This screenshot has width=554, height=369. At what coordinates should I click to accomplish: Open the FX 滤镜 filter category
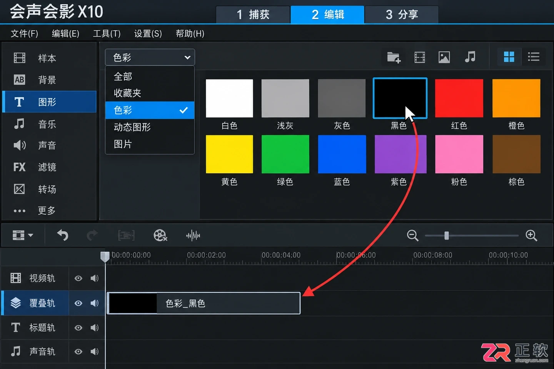click(x=49, y=167)
